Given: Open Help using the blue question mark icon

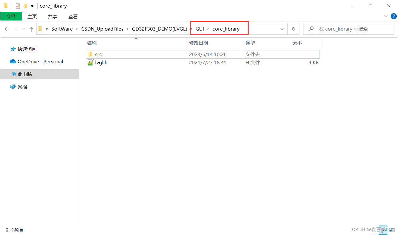Looking at the screenshot, I should [x=394, y=16].
